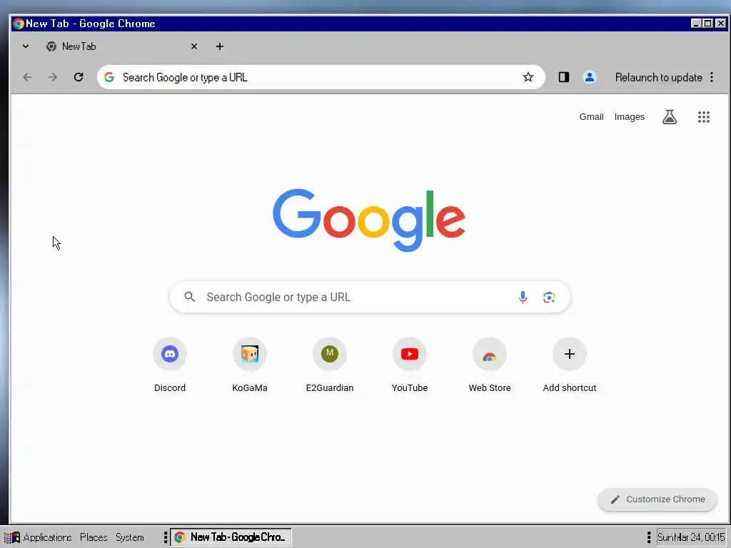Bookmark this tab with the star icon
Viewport: 731px width, 548px height.
tap(528, 77)
